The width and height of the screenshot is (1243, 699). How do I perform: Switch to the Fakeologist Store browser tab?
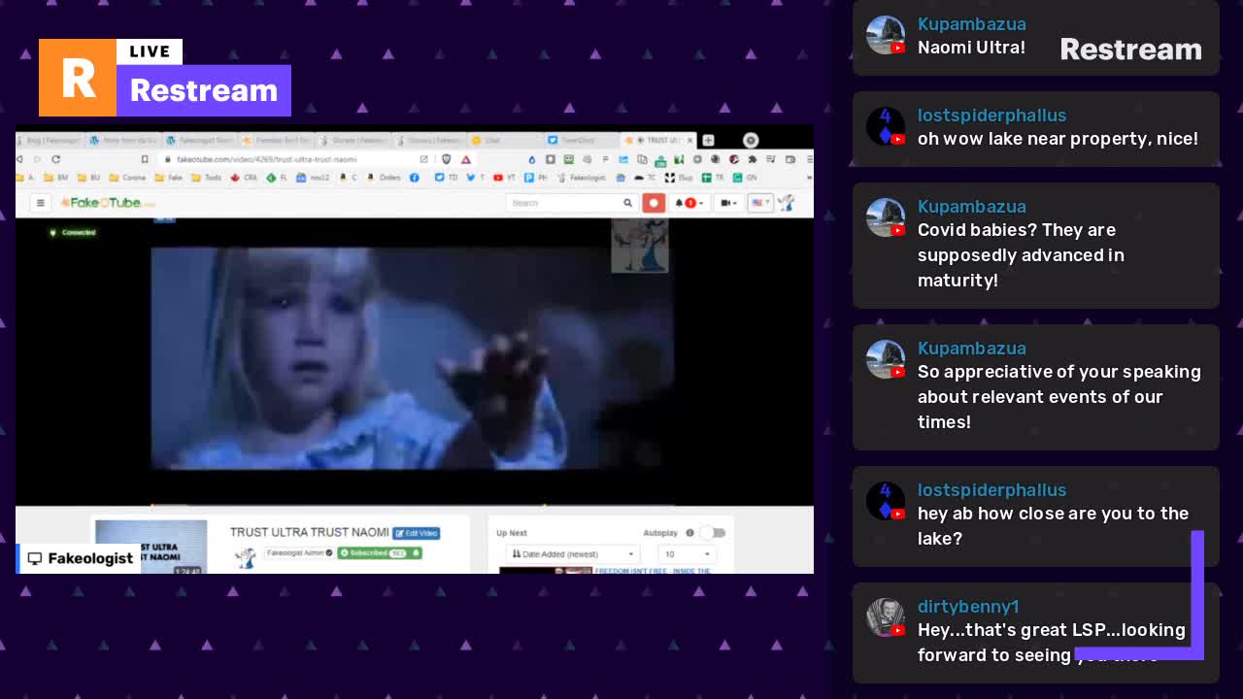point(200,141)
